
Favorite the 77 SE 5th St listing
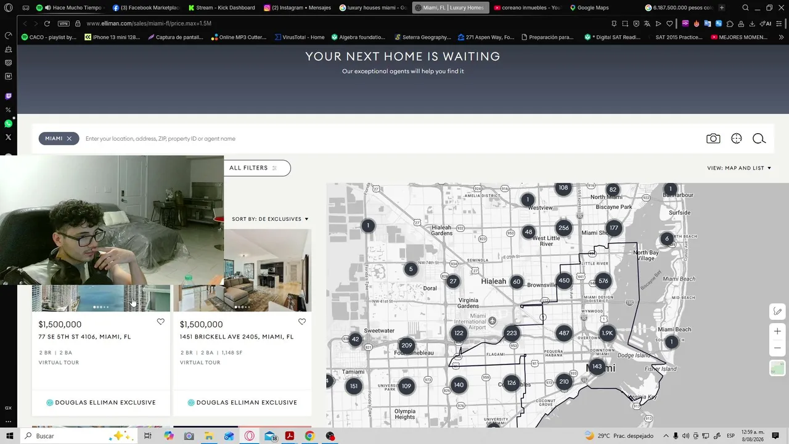click(161, 321)
